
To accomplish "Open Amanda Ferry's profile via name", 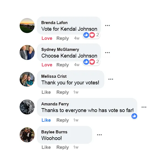I will (55, 104).
